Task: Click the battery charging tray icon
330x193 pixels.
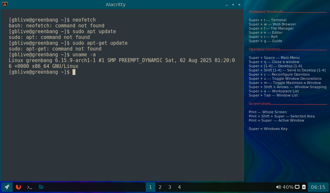Action: pos(304,187)
